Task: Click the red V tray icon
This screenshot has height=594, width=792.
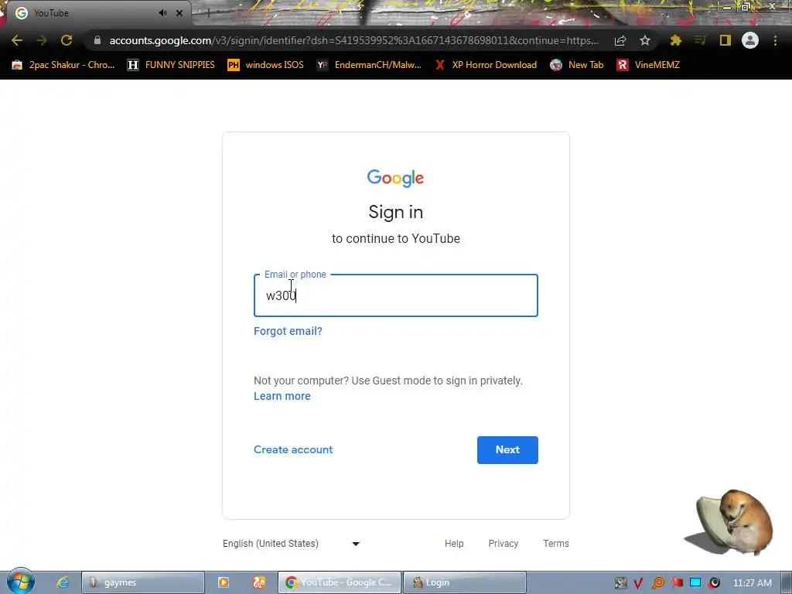Action: click(638, 583)
